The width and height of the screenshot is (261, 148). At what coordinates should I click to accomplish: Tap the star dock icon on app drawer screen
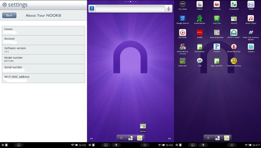208,138
